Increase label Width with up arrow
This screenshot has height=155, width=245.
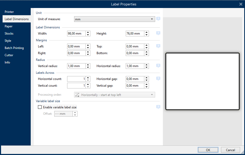88,32
